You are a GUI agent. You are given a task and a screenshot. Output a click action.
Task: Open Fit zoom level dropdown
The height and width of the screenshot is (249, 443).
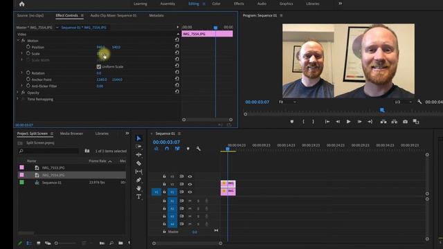pyautogui.click(x=287, y=102)
